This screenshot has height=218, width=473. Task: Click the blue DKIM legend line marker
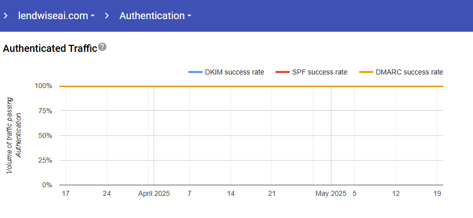click(195, 72)
